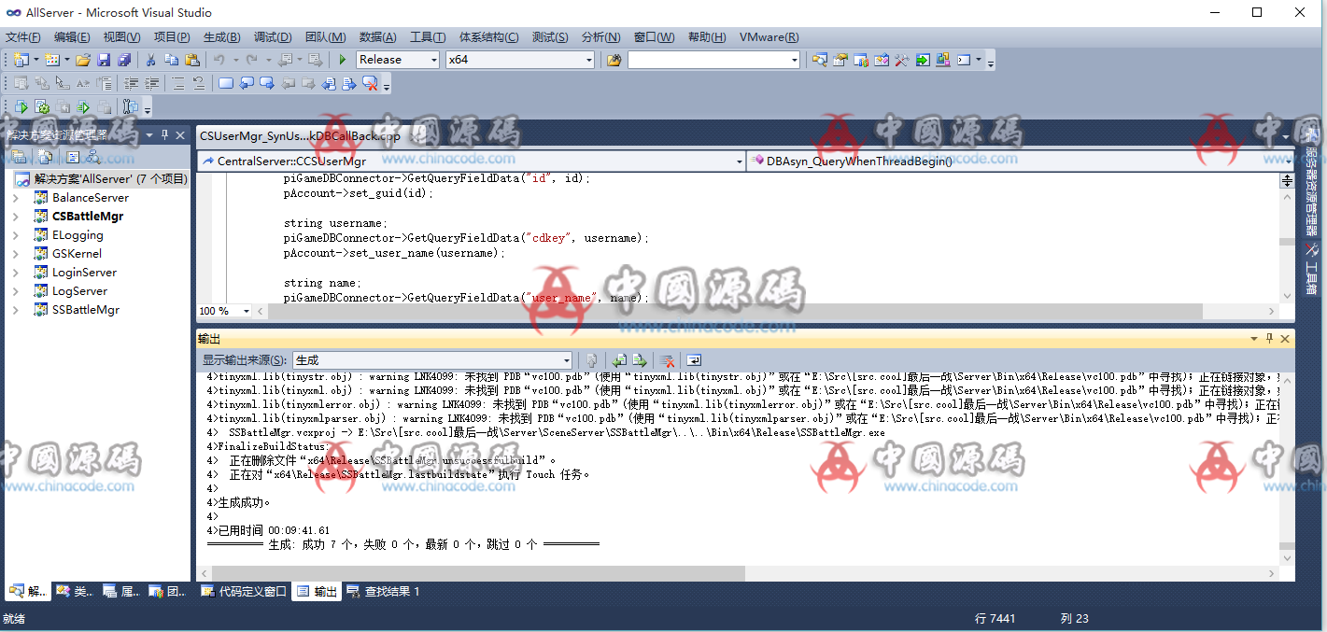Click the Cut scissors icon

pos(150,60)
